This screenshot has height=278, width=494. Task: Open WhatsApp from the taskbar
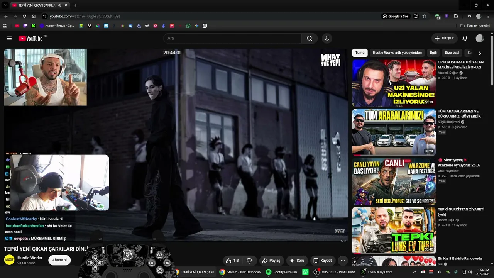[x=306, y=272]
